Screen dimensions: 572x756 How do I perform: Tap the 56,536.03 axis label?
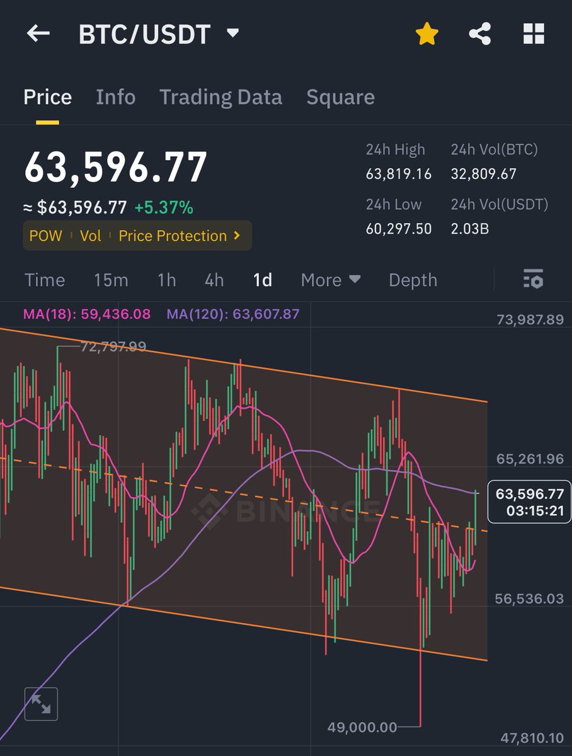(x=530, y=598)
